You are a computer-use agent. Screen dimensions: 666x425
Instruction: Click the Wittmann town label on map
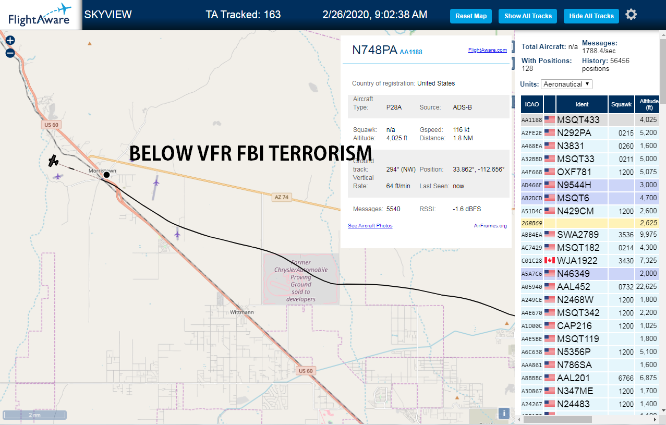point(242,312)
